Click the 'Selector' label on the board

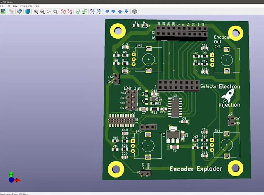(209, 86)
